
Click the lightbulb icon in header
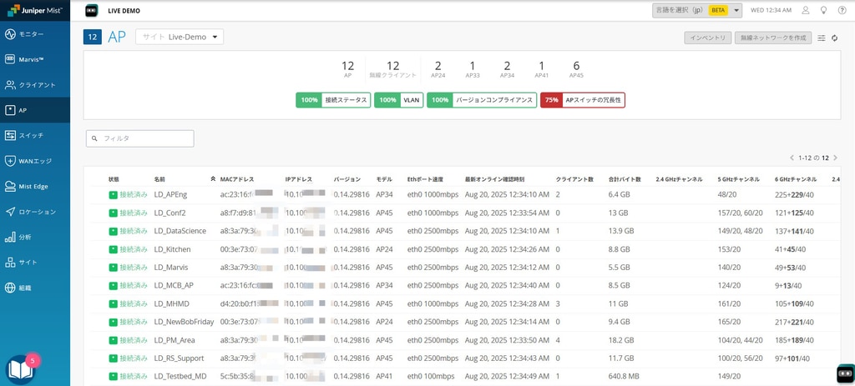coord(823,11)
